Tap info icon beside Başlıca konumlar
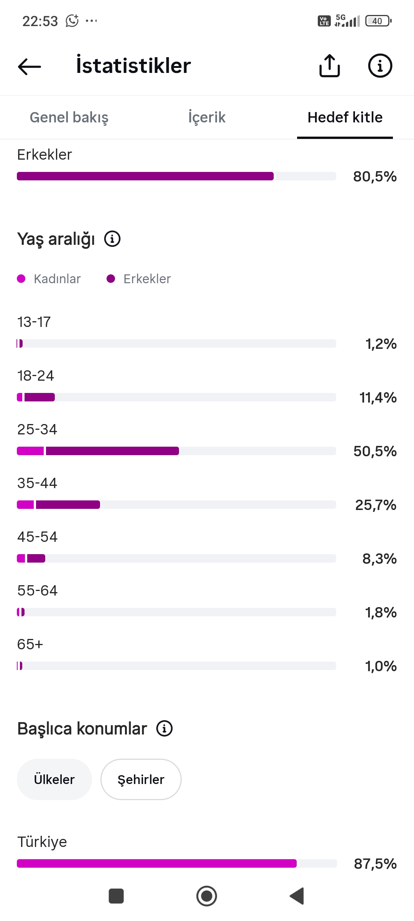Screen dimensions: 414x921 coord(164,728)
